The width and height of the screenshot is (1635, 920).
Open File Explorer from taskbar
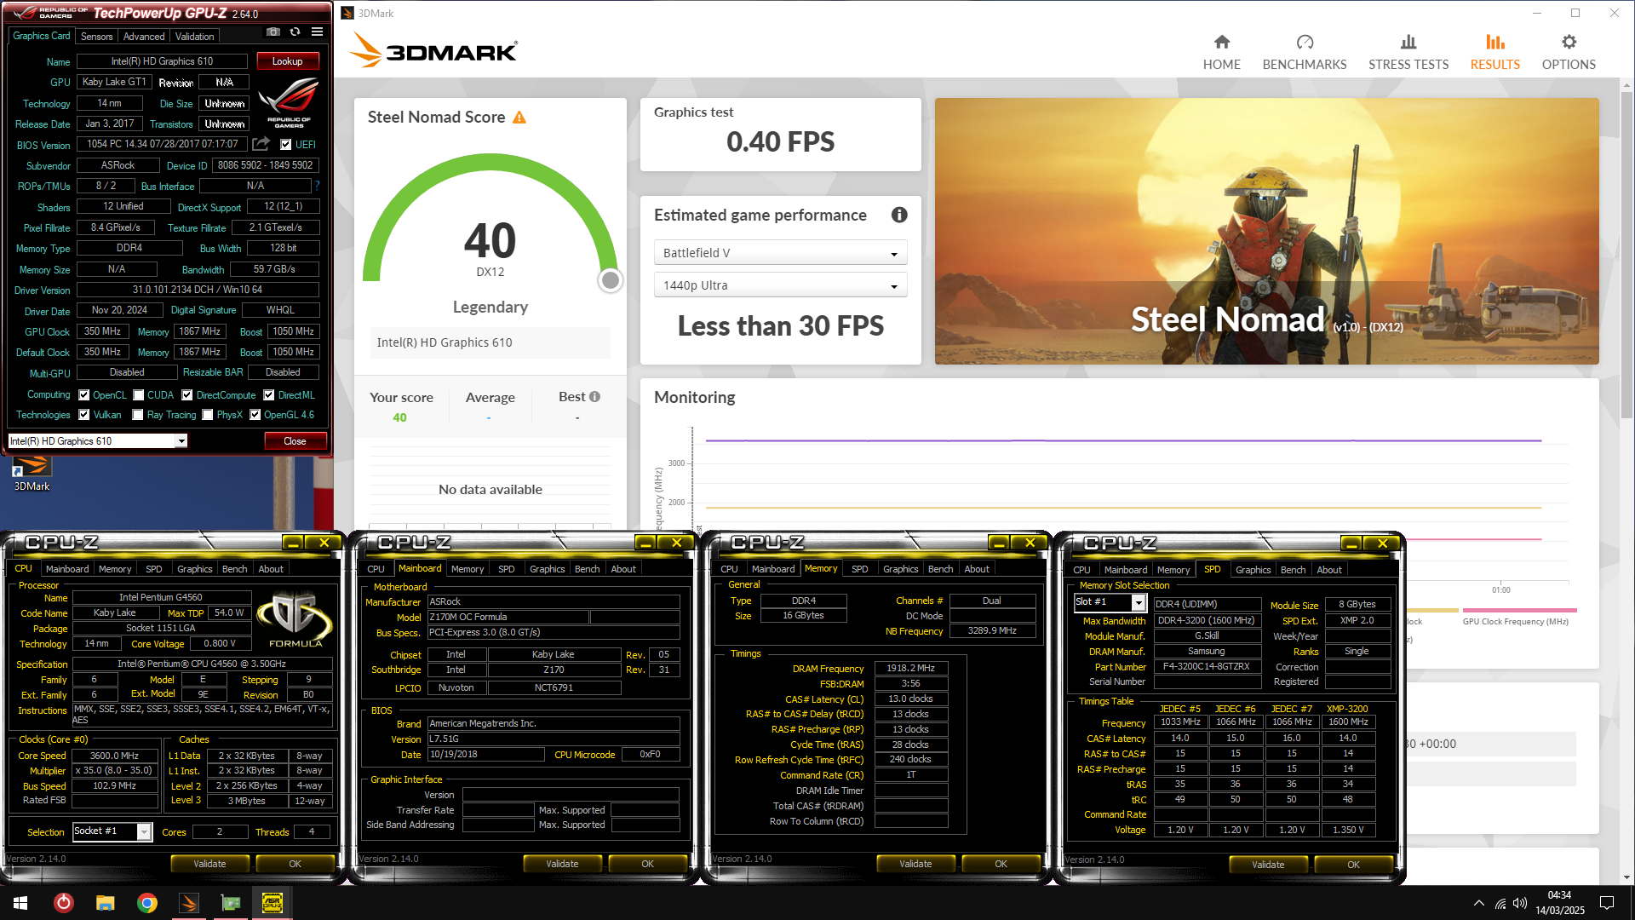tap(105, 903)
